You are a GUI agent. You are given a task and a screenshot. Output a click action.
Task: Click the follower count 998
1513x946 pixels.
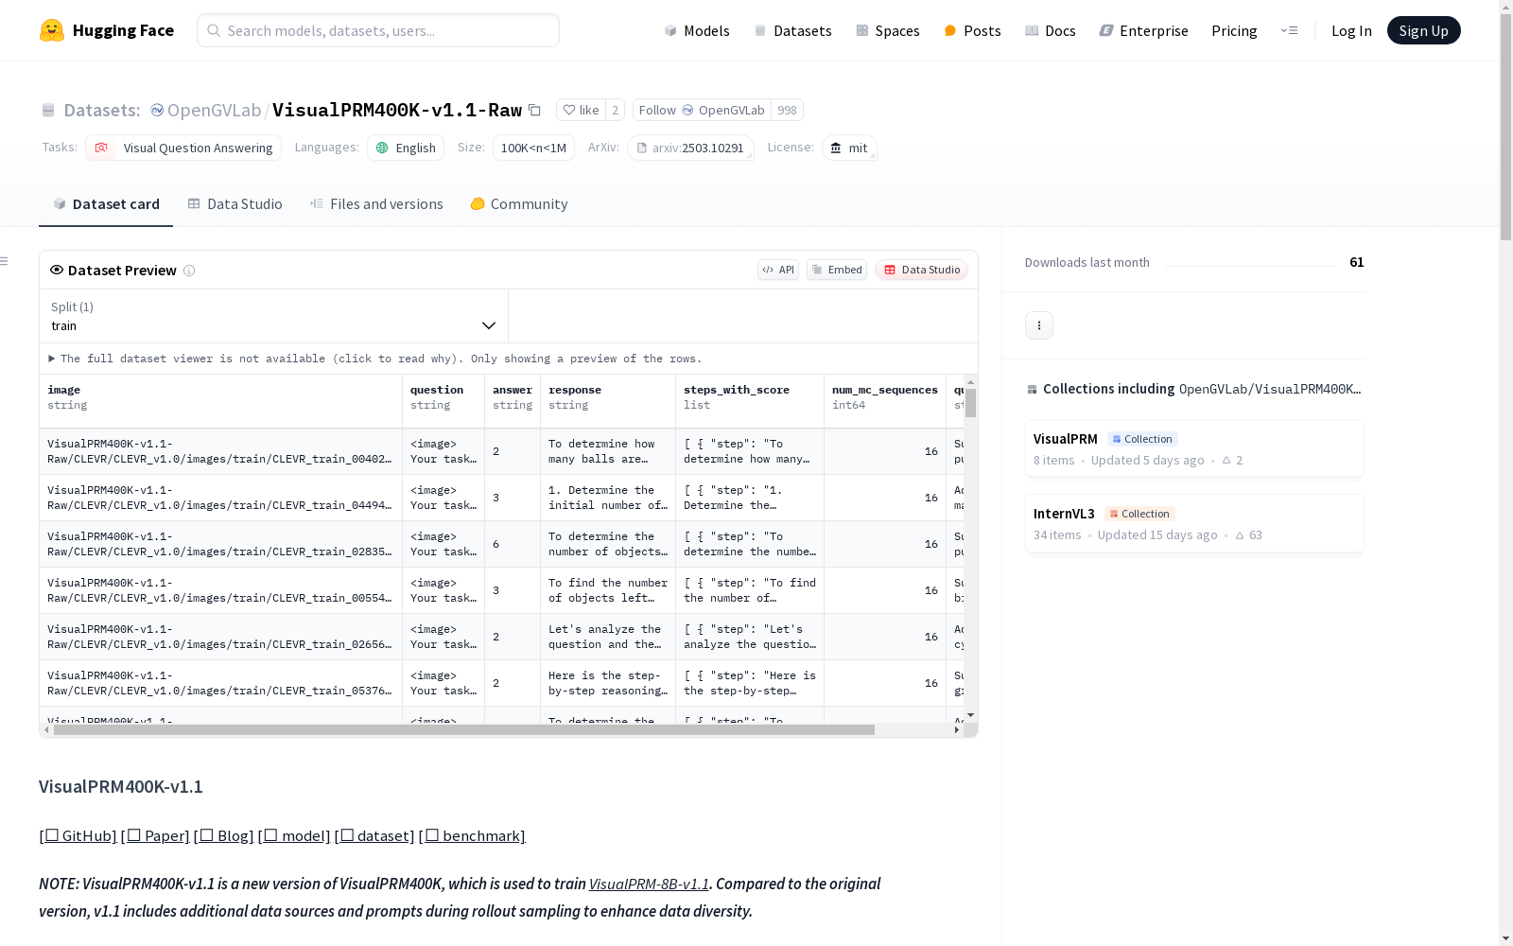click(x=787, y=110)
